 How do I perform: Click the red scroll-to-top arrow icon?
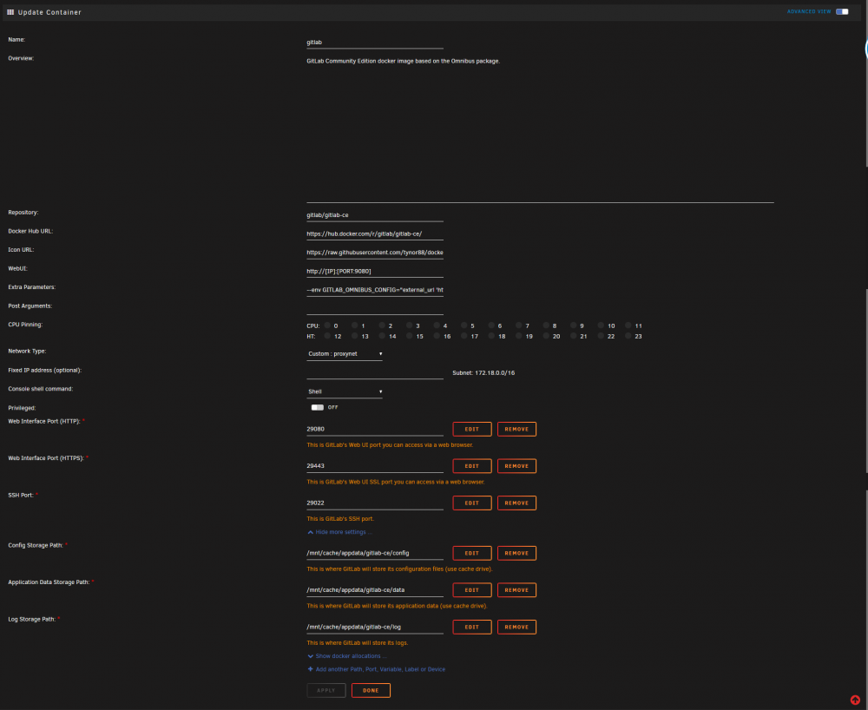(855, 700)
